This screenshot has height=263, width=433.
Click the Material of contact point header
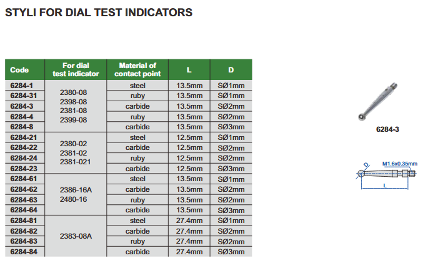coord(137,69)
